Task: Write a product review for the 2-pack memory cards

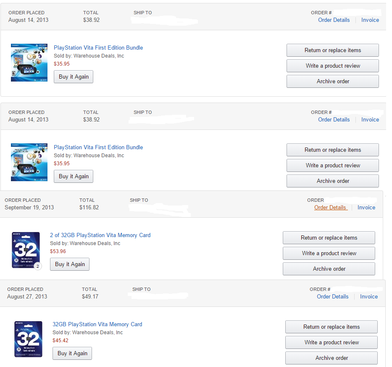Action: (x=329, y=253)
